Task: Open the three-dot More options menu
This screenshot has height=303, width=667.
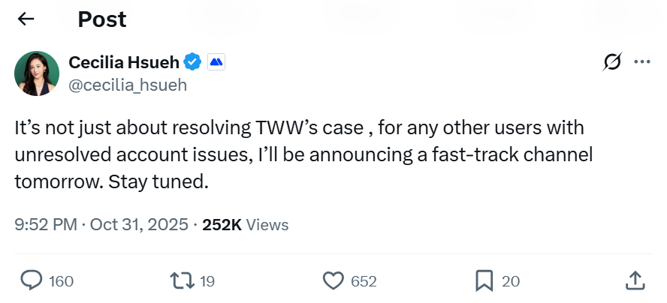Action: [x=642, y=62]
